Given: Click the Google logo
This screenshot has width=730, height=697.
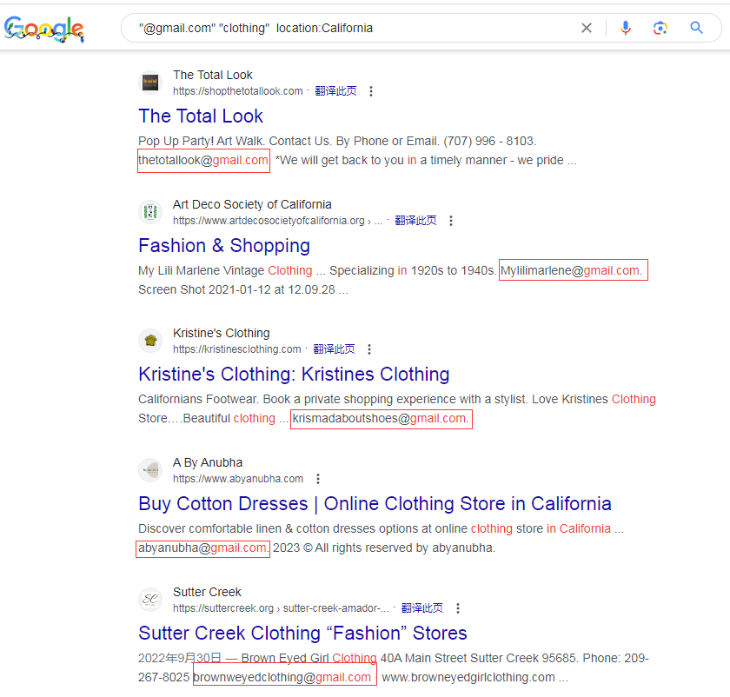Looking at the screenshot, I should click(x=44, y=29).
